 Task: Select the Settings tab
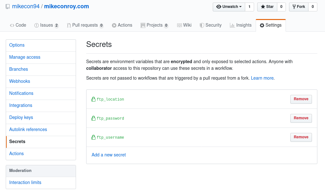pos(271,25)
